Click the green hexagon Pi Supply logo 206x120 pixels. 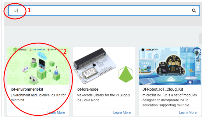pos(126,75)
